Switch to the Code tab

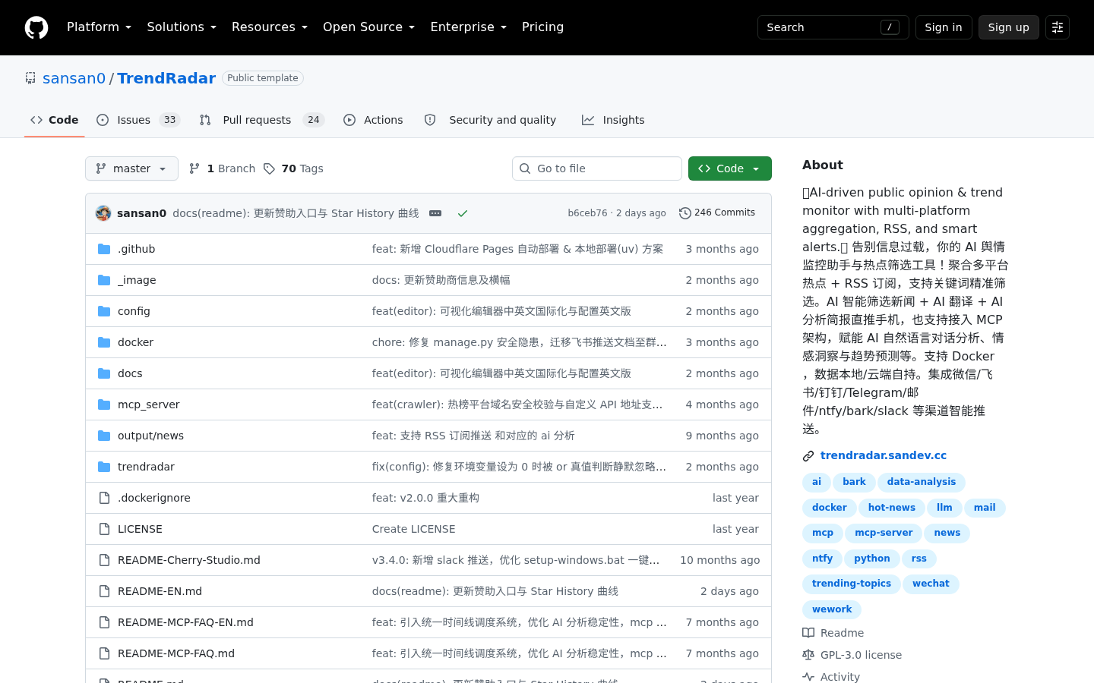[55, 120]
